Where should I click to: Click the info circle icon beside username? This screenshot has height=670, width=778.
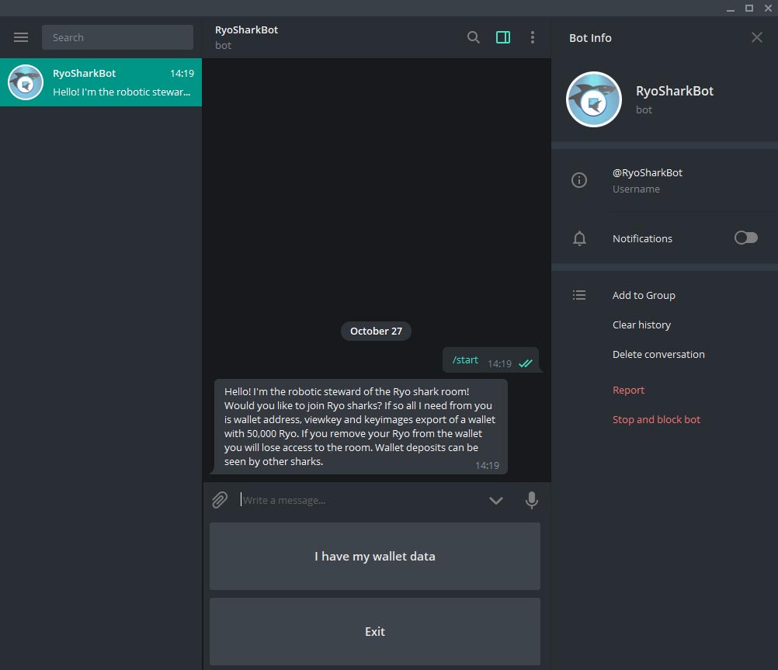point(579,180)
